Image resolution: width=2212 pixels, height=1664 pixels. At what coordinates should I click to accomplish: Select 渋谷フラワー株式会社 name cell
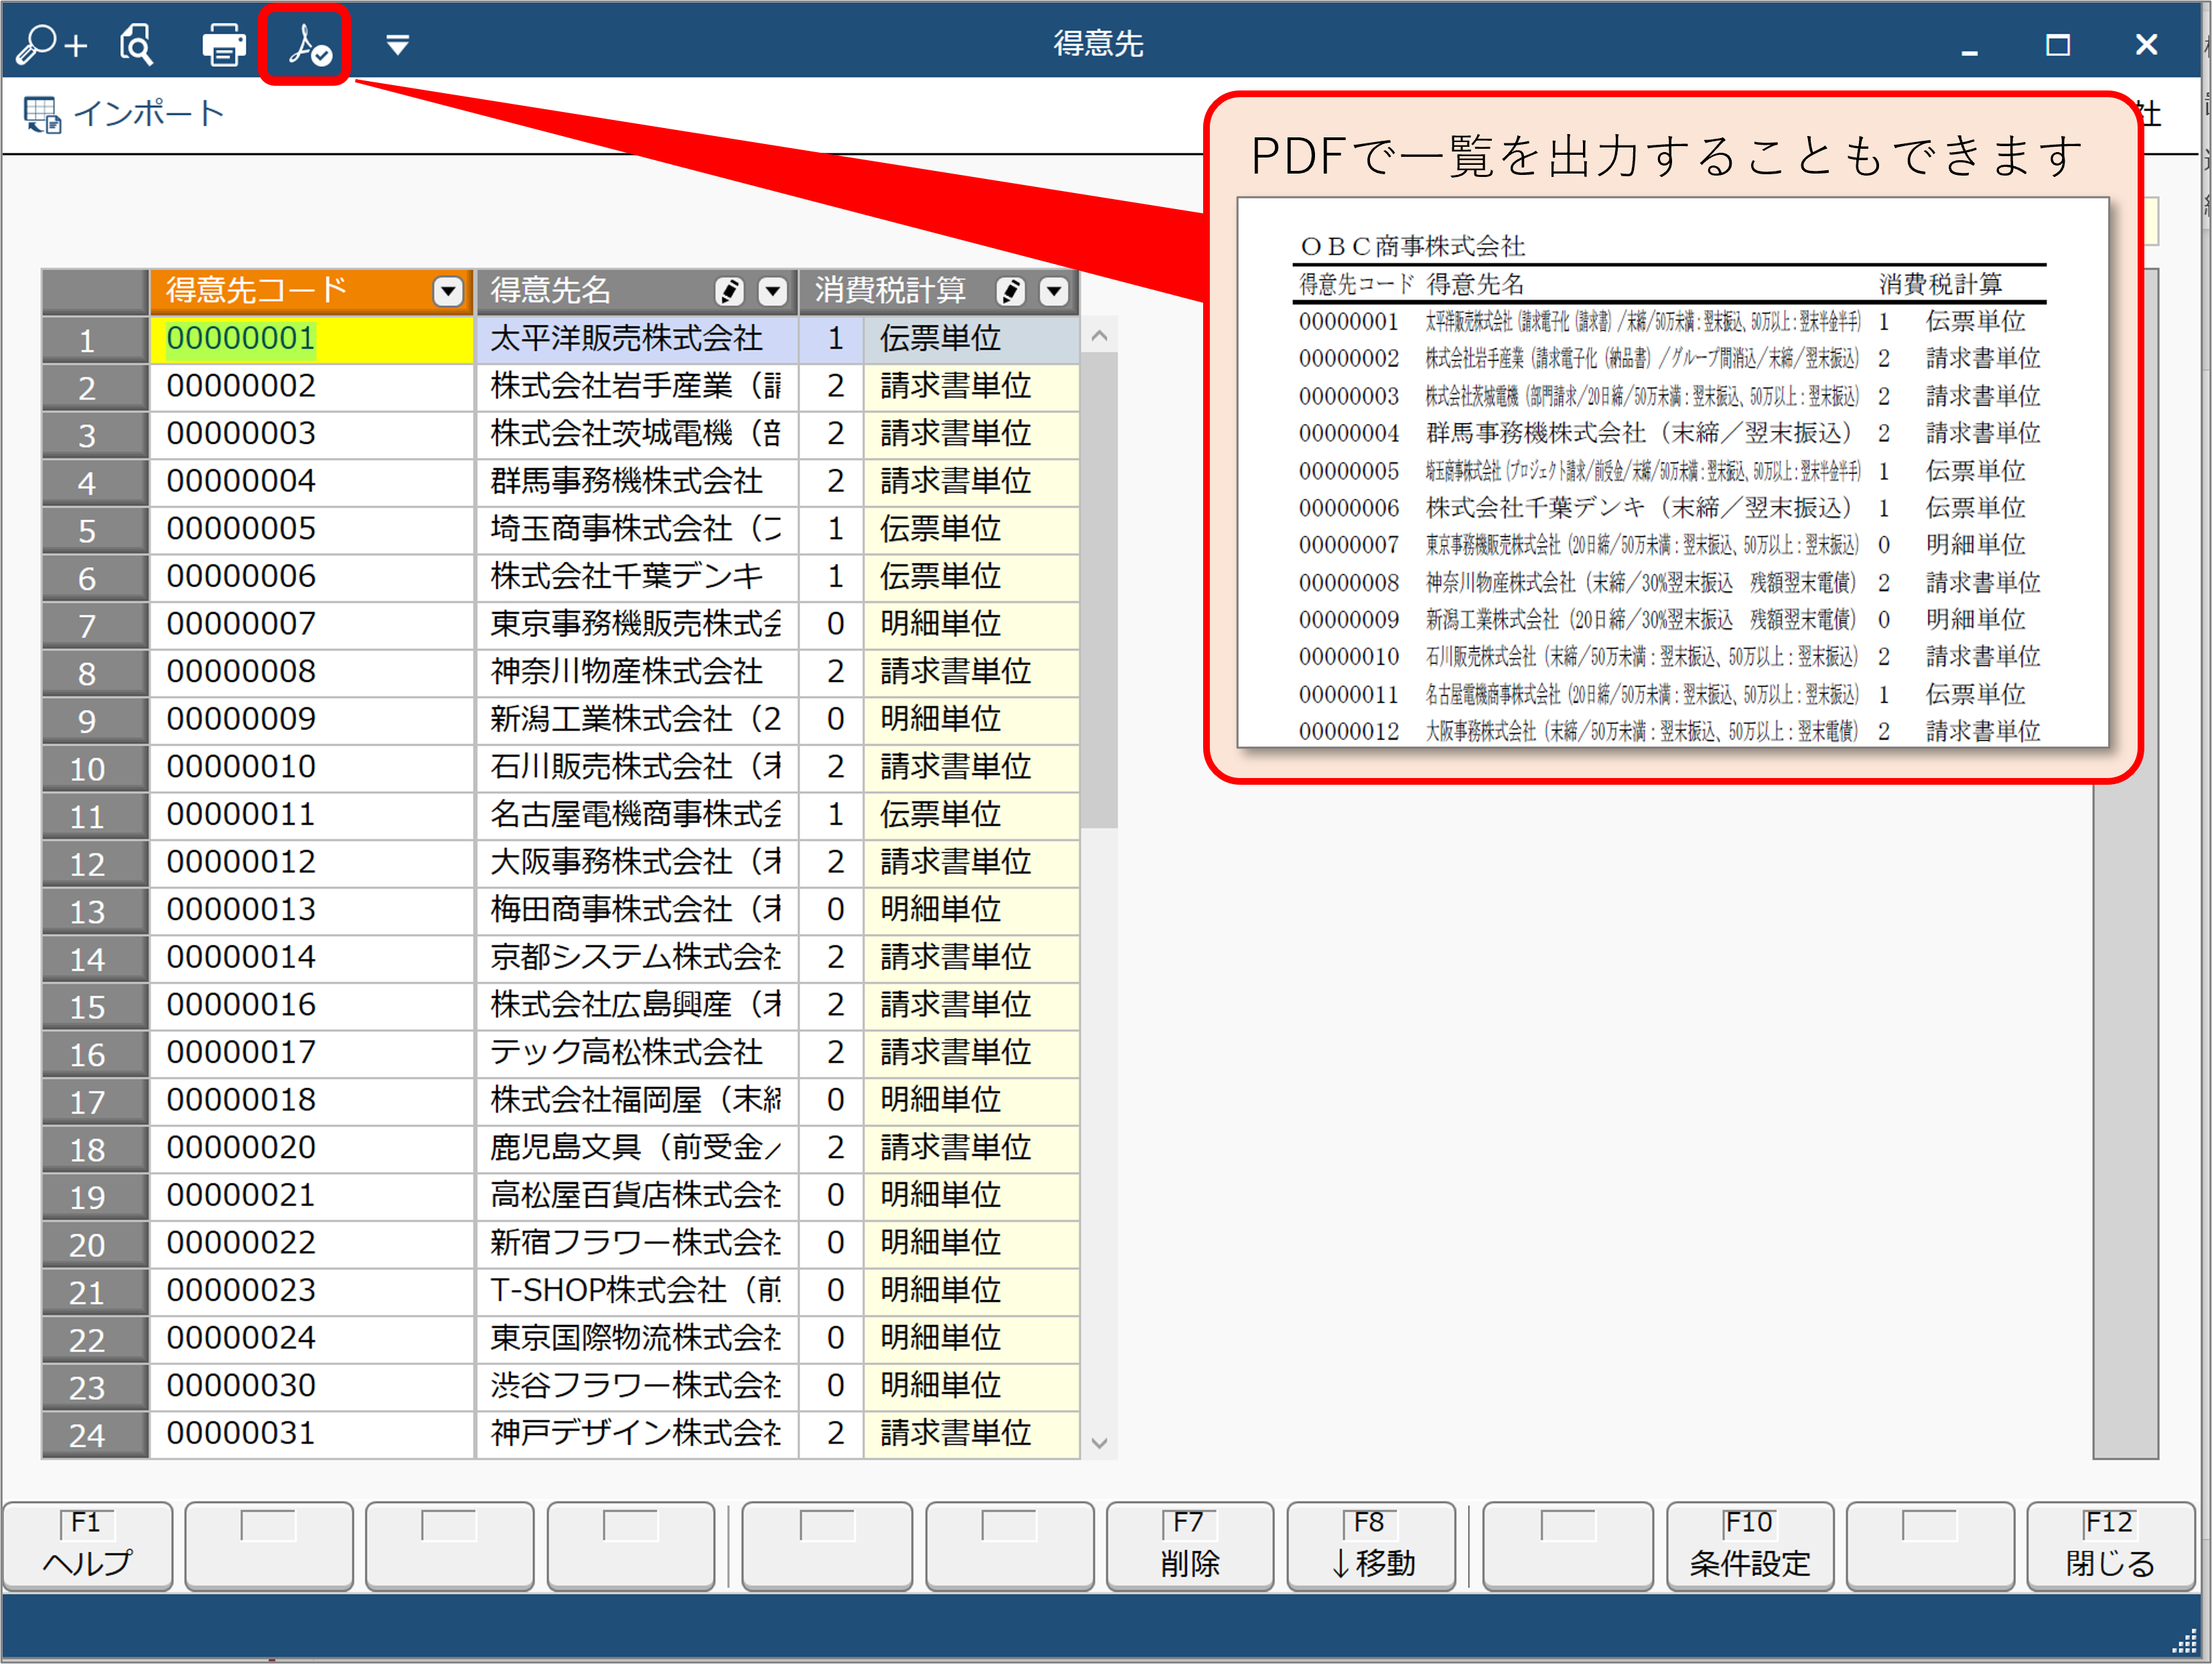pos(636,1387)
